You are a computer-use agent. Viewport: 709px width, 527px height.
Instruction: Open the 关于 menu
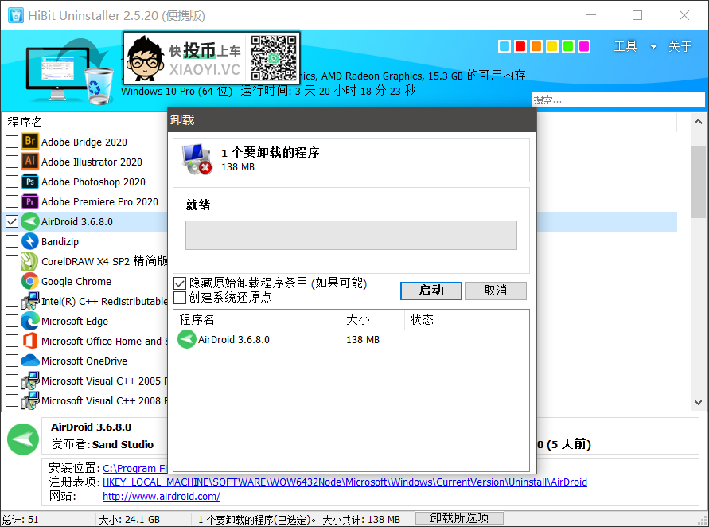tap(680, 46)
